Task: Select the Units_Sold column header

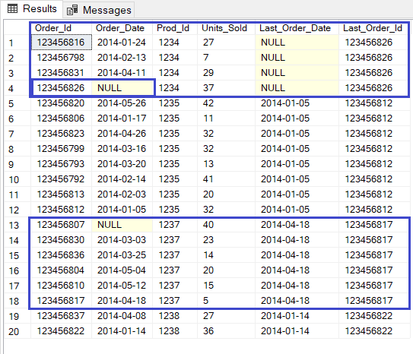Action: (226, 28)
